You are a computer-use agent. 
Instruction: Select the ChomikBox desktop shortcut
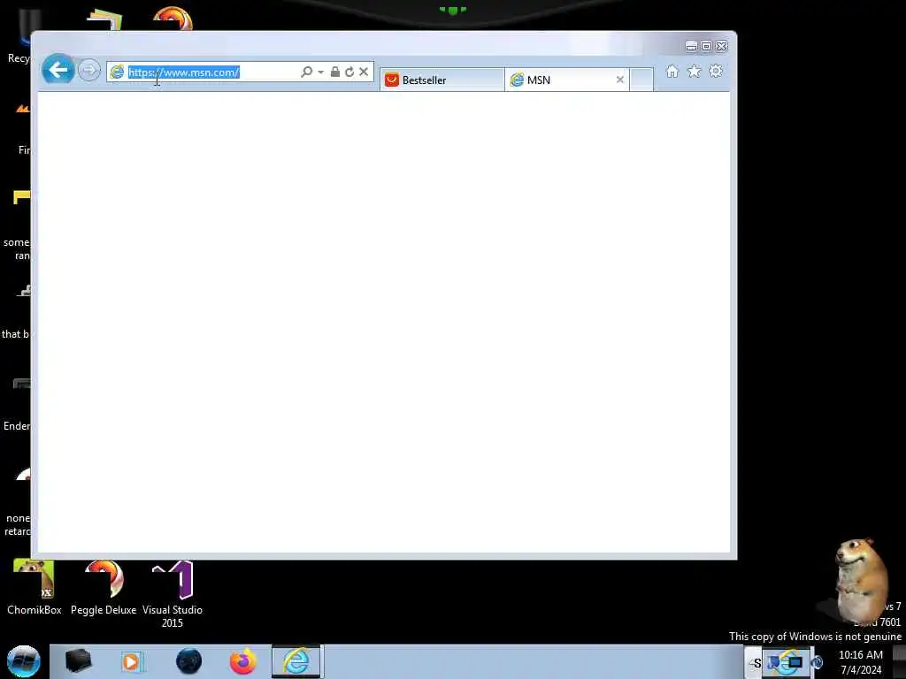coord(35,588)
